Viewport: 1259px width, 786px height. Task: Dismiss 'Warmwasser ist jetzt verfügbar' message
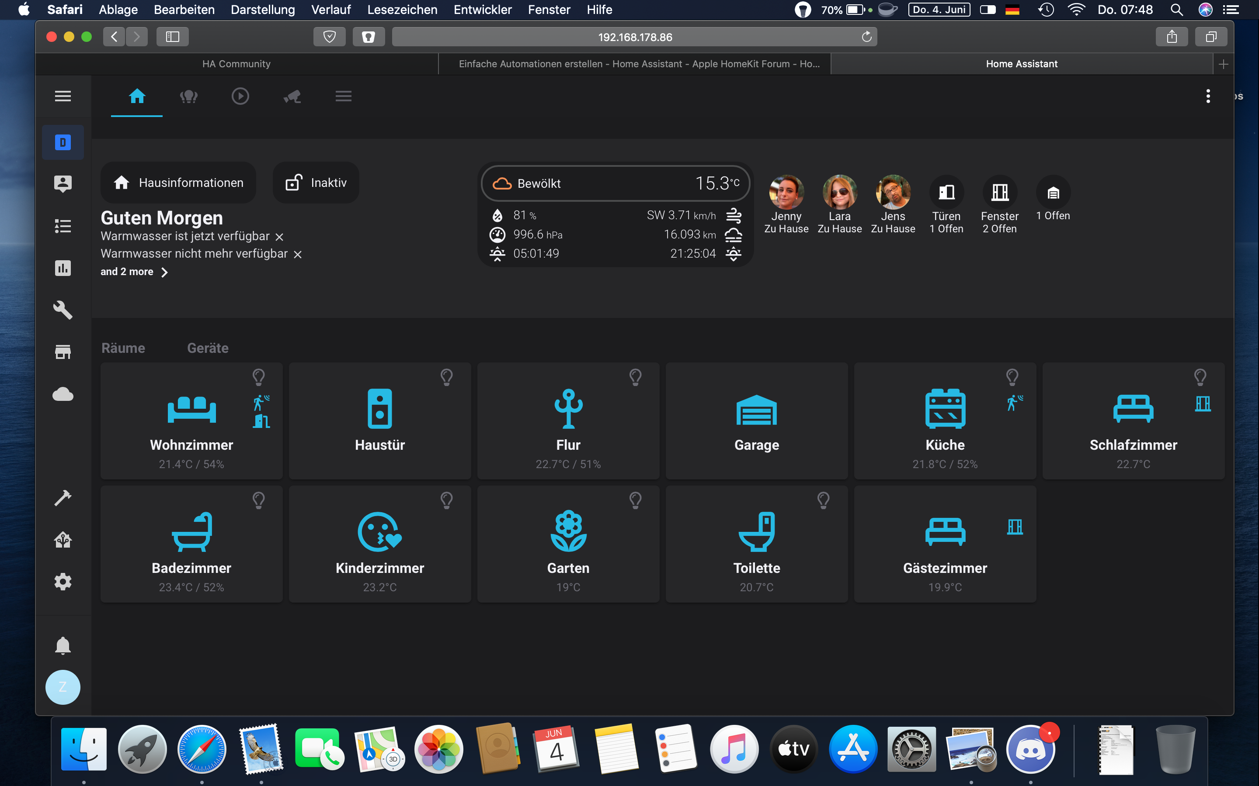tap(279, 237)
